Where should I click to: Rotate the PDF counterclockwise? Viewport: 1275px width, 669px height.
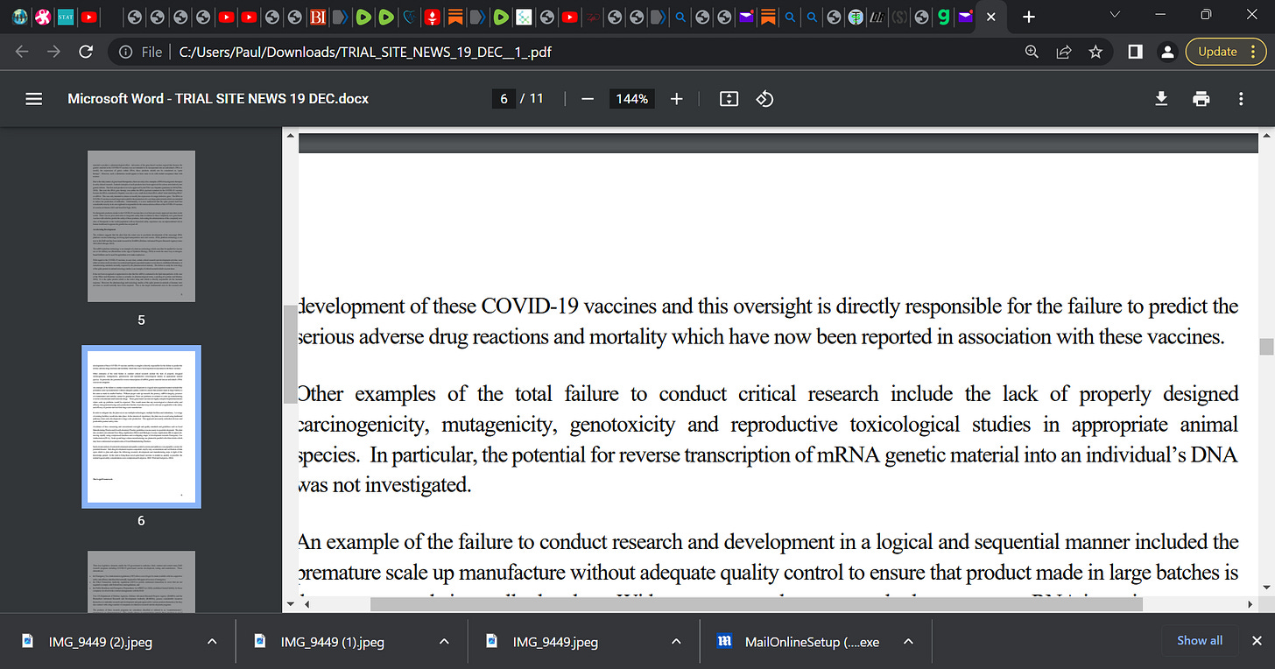764,99
